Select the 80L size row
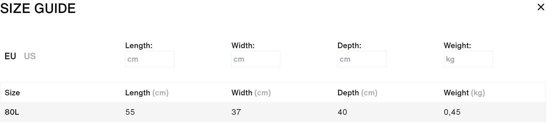The height and width of the screenshot is (124, 554). tap(273, 112)
